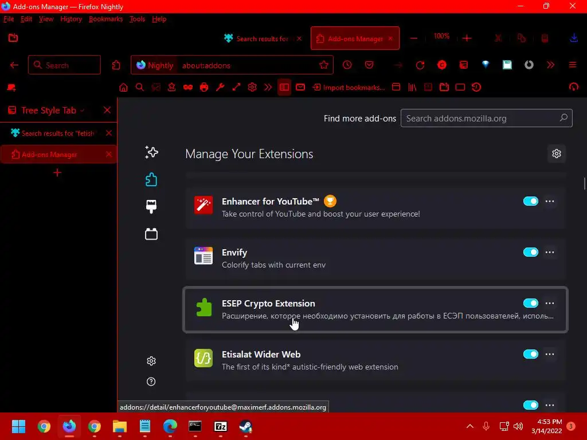This screenshot has width=587, height=440.
Task: Open the gear settings icon in bookmarks toolbar
Action: pos(252,88)
